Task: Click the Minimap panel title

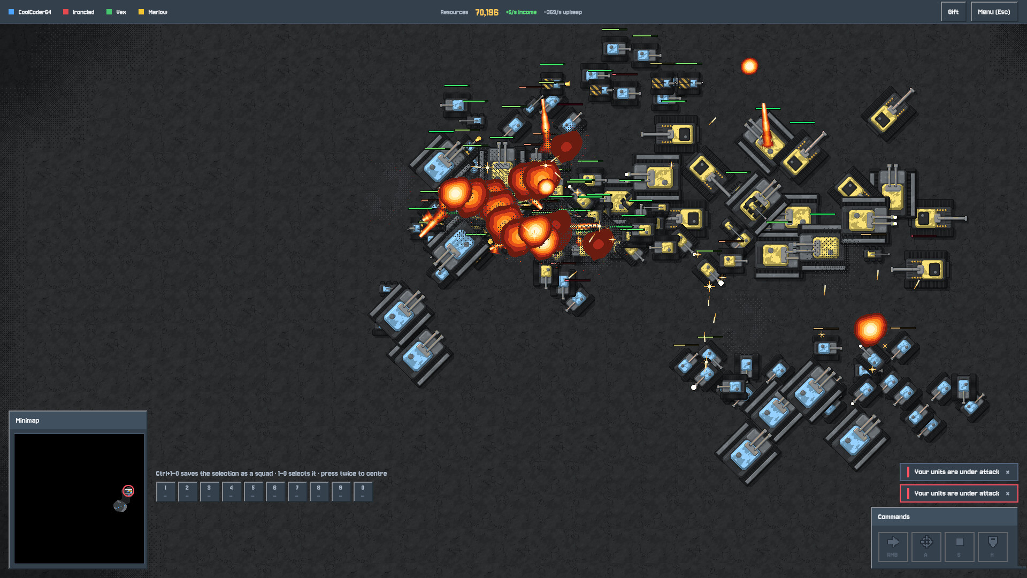Action: [27, 421]
